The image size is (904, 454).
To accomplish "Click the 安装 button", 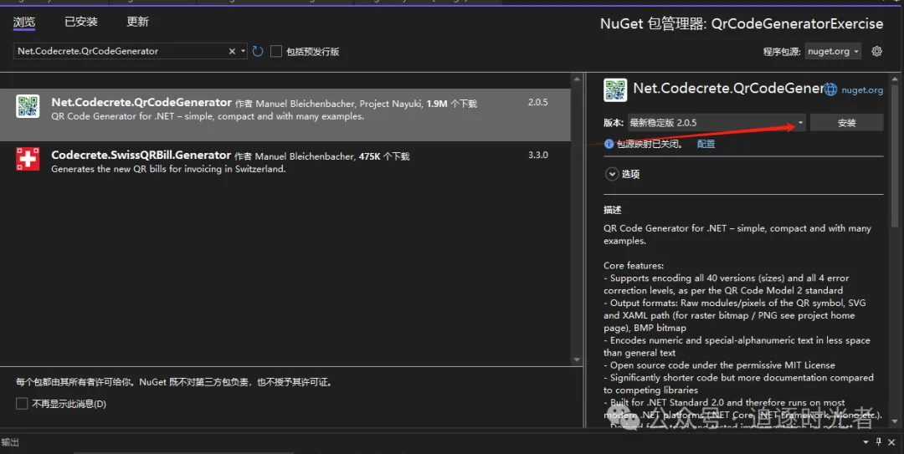I will (846, 123).
